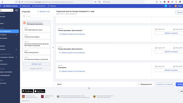The image size is (183, 103).
Task: Select На дом for Практическая 2
Action: click(178, 29)
